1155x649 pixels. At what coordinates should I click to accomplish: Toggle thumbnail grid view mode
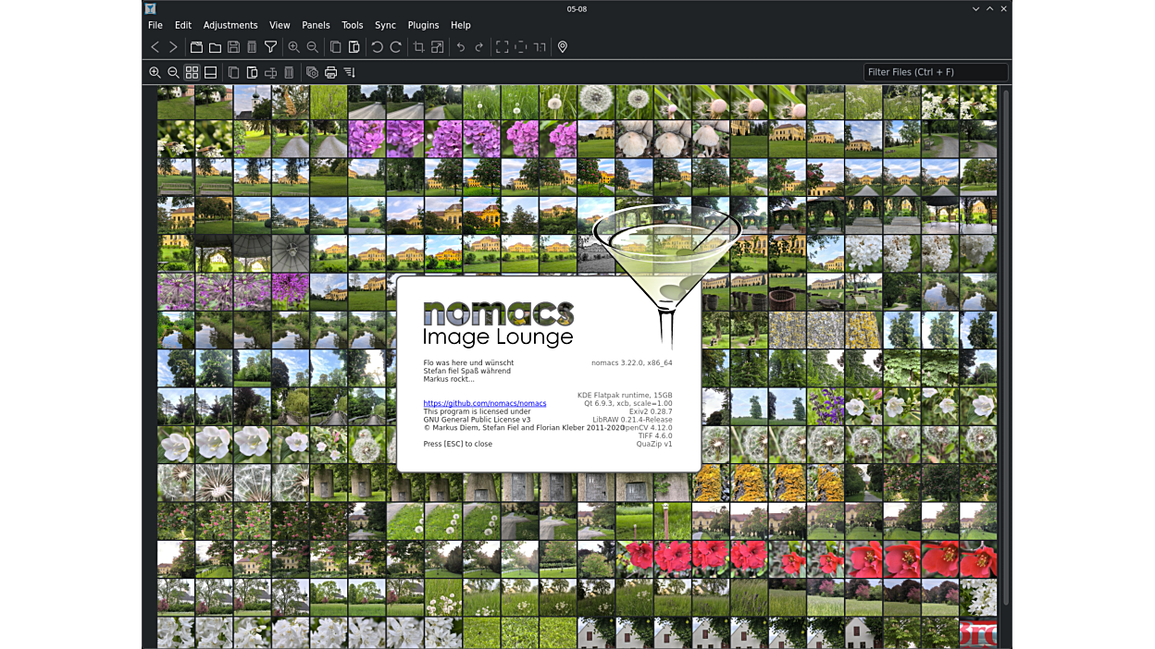click(x=192, y=72)
